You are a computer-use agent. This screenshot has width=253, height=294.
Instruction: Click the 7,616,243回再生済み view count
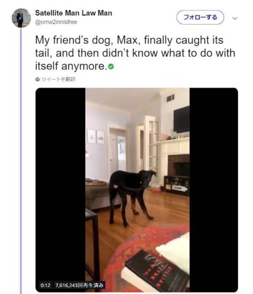coord(79,285)
